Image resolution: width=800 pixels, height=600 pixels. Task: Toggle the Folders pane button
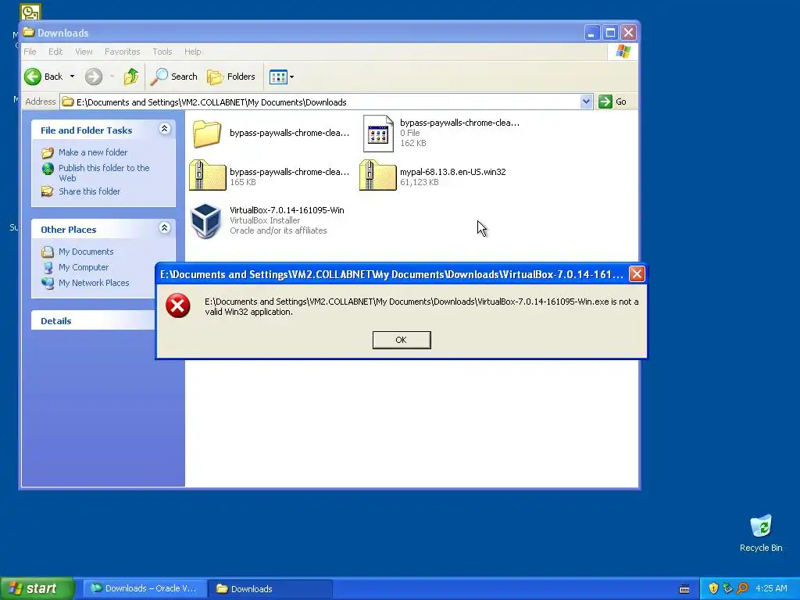pyautogui.click(x=231, y=77)
